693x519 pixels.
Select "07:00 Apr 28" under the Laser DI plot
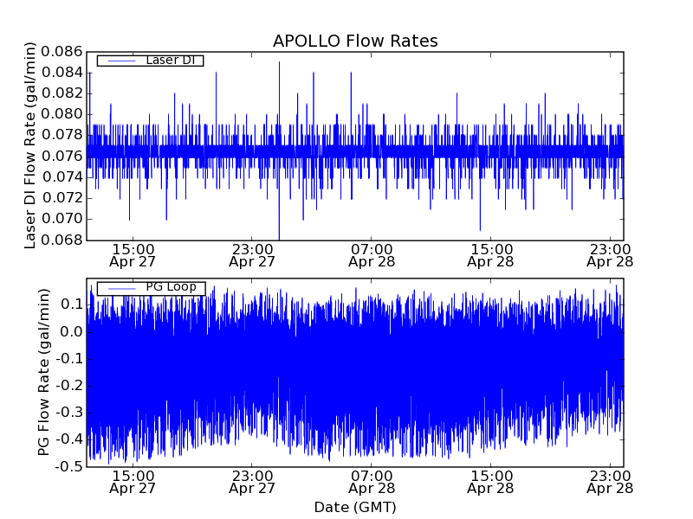[372, 255]
